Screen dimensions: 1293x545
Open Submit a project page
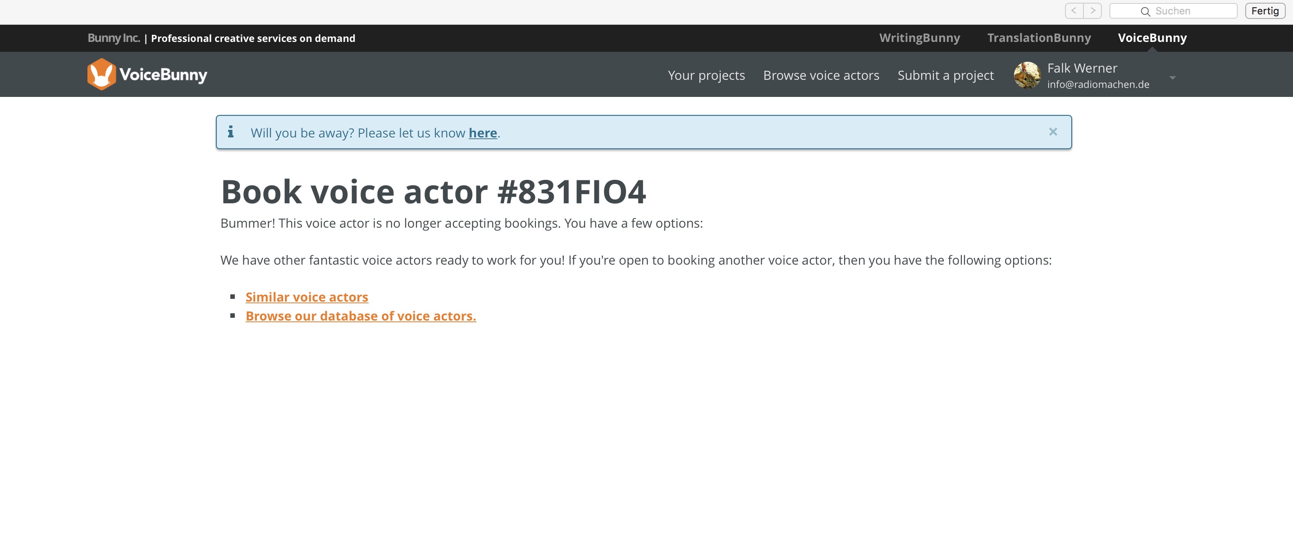[x=945, y=75]
